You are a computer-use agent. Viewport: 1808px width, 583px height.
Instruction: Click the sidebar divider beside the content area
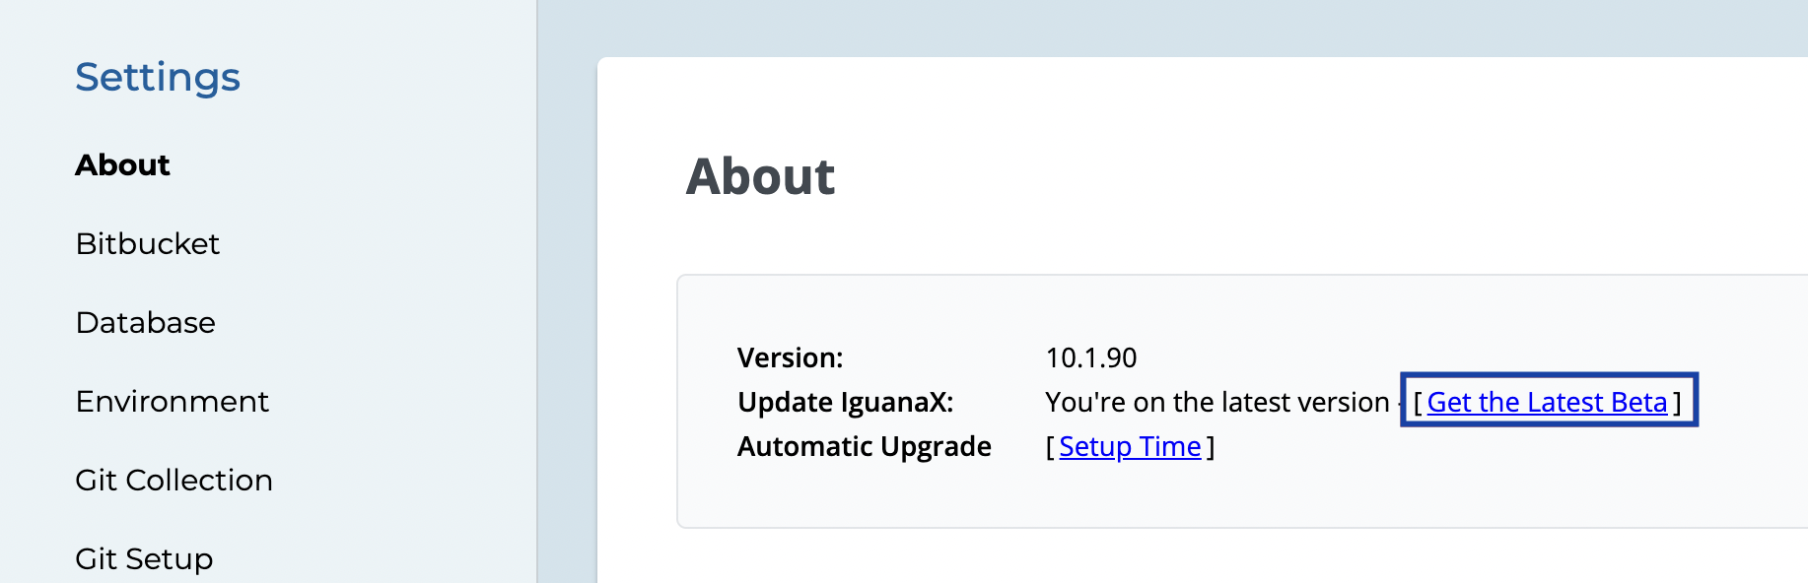(x=537, y=295)
